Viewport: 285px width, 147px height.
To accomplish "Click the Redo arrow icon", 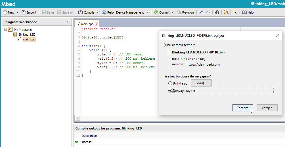I will 208,12.
